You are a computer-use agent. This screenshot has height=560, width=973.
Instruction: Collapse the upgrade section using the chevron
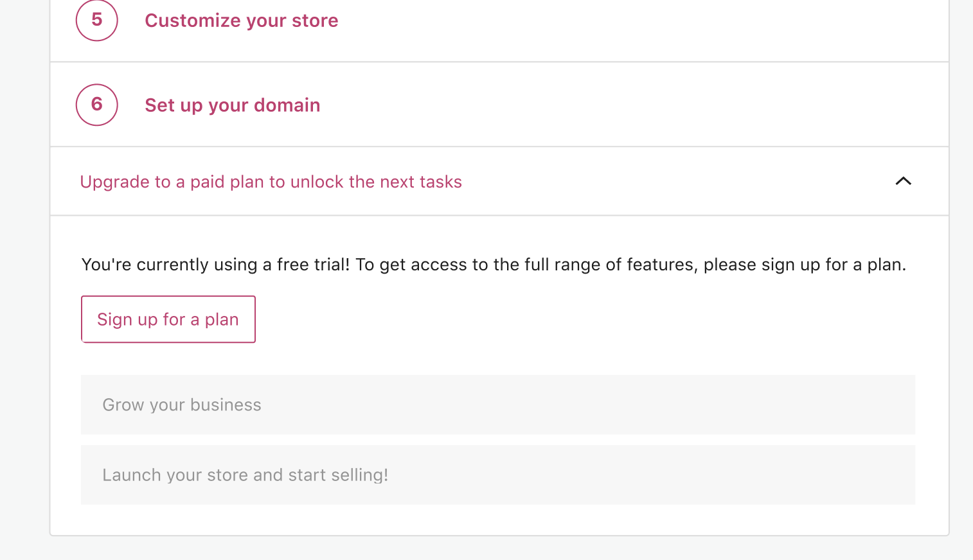point(903,181)
